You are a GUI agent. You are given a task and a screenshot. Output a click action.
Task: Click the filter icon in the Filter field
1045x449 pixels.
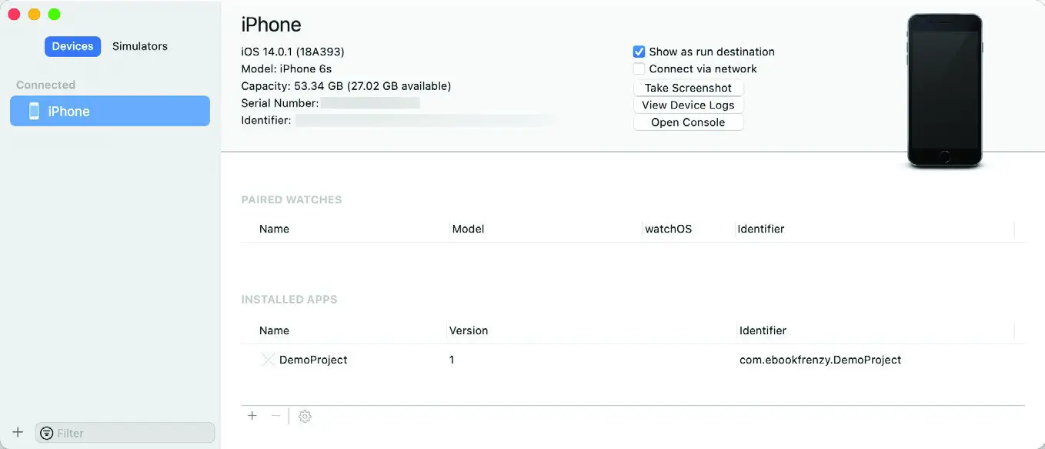[x=47, y=433]
